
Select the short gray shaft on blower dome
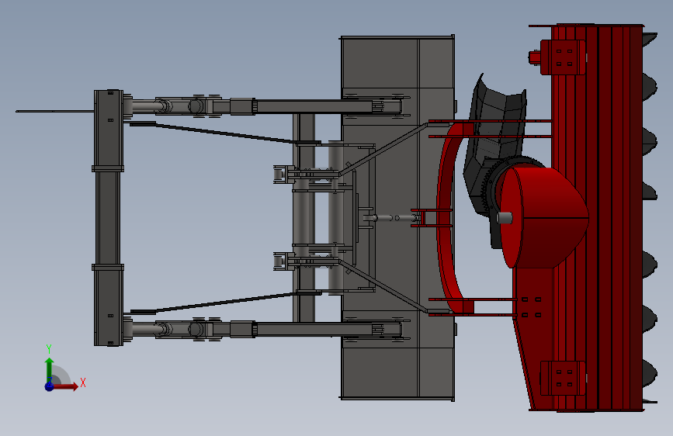tap(505, 217)
